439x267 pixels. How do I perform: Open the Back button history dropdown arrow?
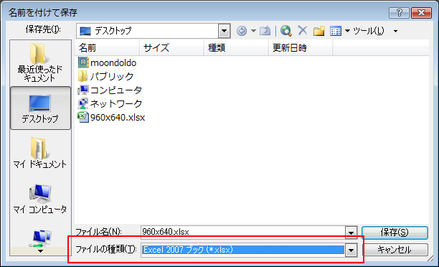point(253,31)
